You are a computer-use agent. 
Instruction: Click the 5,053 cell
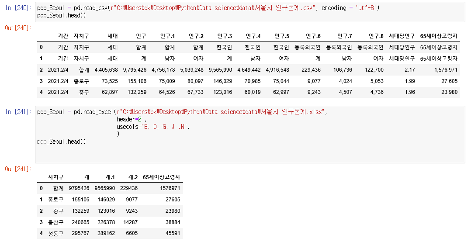click(377, 81)
